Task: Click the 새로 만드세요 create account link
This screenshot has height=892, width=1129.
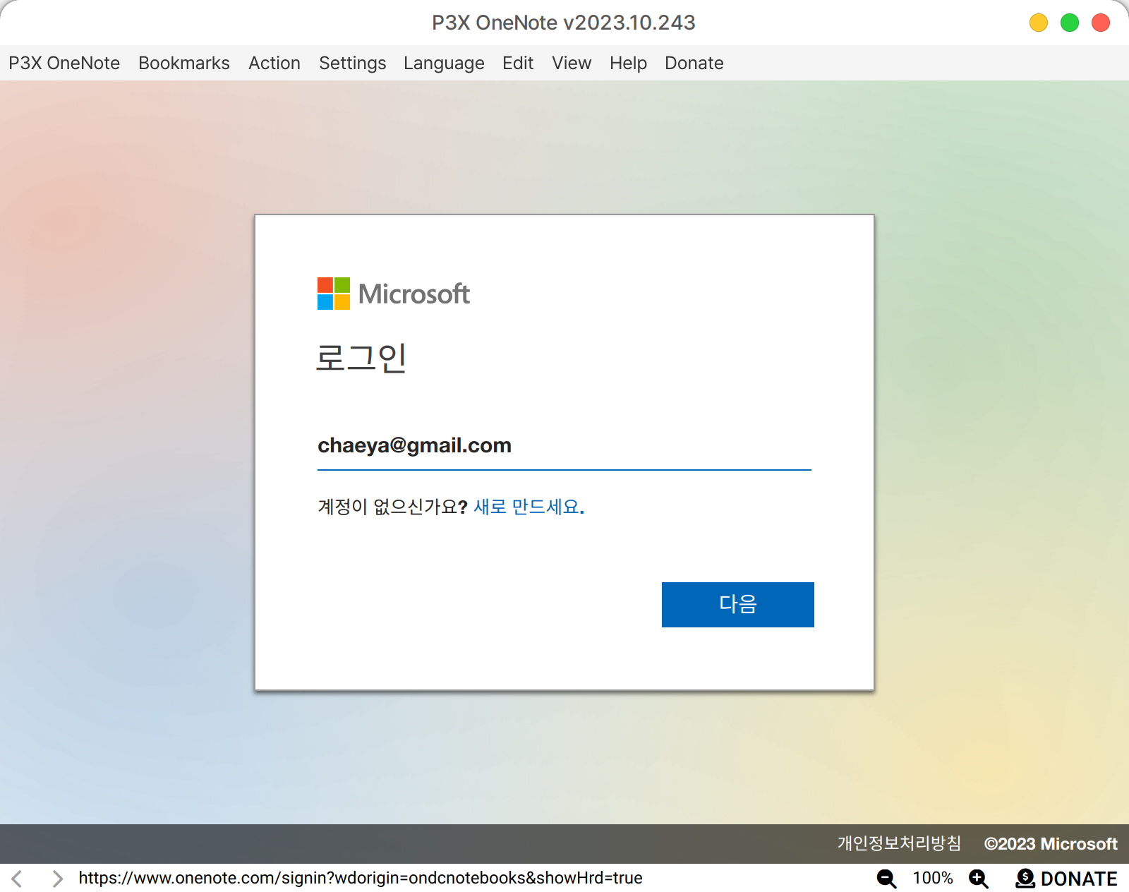Action: tap(529, 507)
